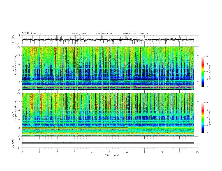Click the "Time (min)" axis label
Viewport: 222px width, 171px height.
coord(112,155)
